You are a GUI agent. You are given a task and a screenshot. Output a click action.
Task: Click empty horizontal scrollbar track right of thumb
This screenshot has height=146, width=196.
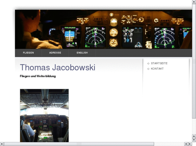pyautogui.click(x=169, y=144)
